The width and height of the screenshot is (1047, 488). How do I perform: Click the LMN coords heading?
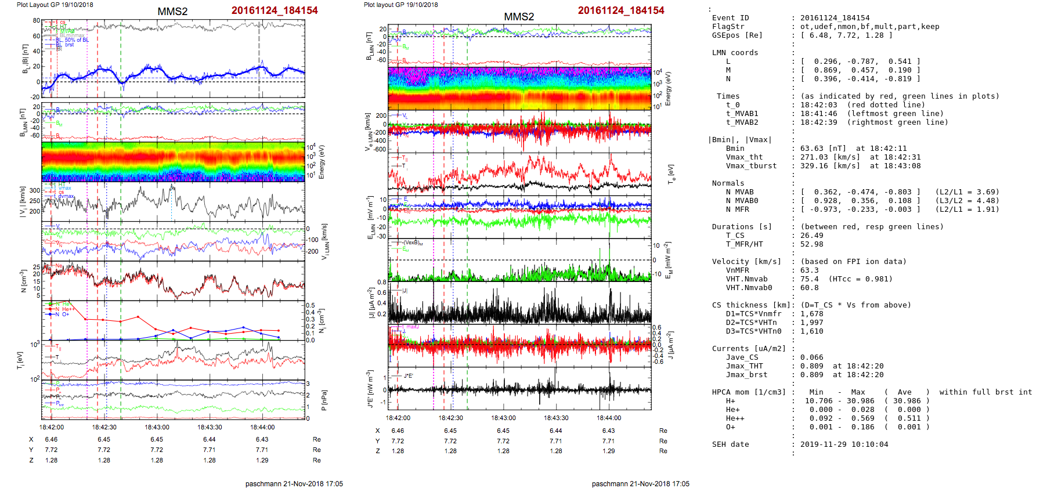pos(735,53)
